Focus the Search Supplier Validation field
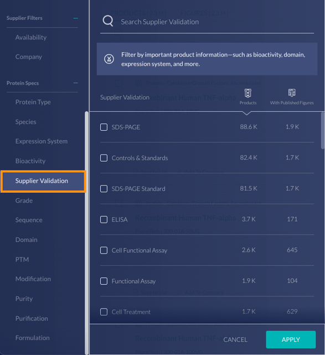Viewport: 325px width, 355px height. tap(207, 22)
